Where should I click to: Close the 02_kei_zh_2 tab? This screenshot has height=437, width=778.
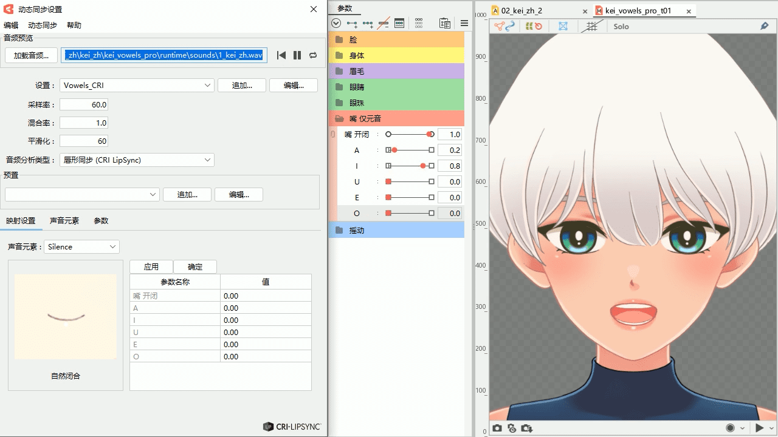[x=585, y=11]
